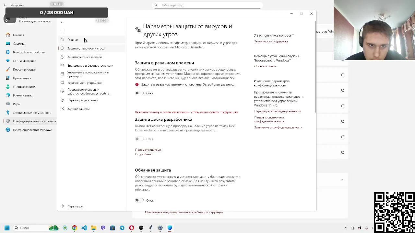Click the person icon for Защита учетных записей
This screenshot has width=415, height=233.
click(x=62, y=57)
